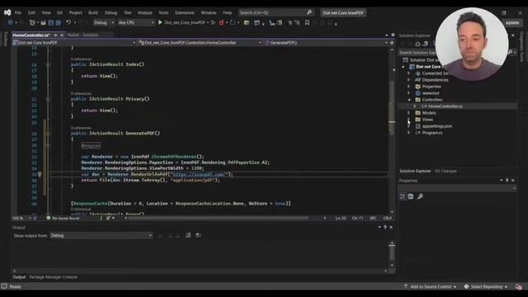Click the search magnifier icon in title bar
Screen dimensions: 528x297
point(309,12)
